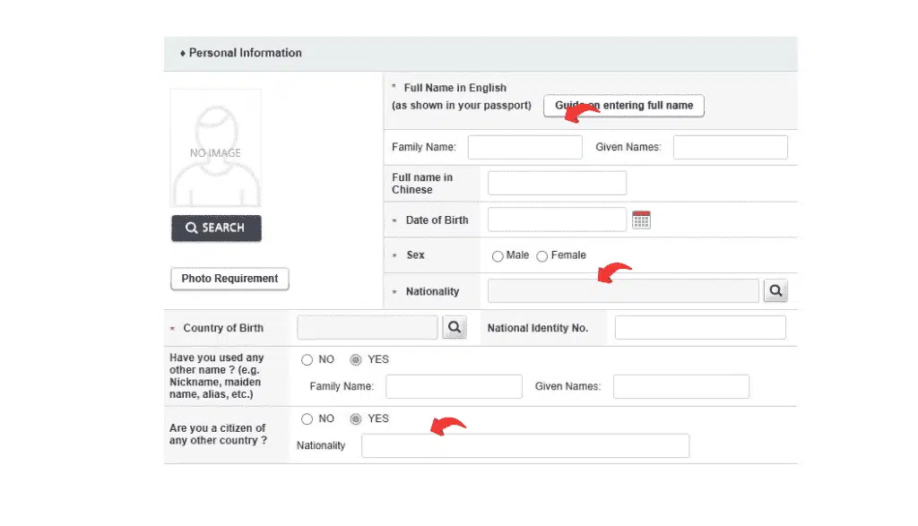918x526 pixels.
Task: Open the Date of Birth calendar picker
Action: pos(641,220)
